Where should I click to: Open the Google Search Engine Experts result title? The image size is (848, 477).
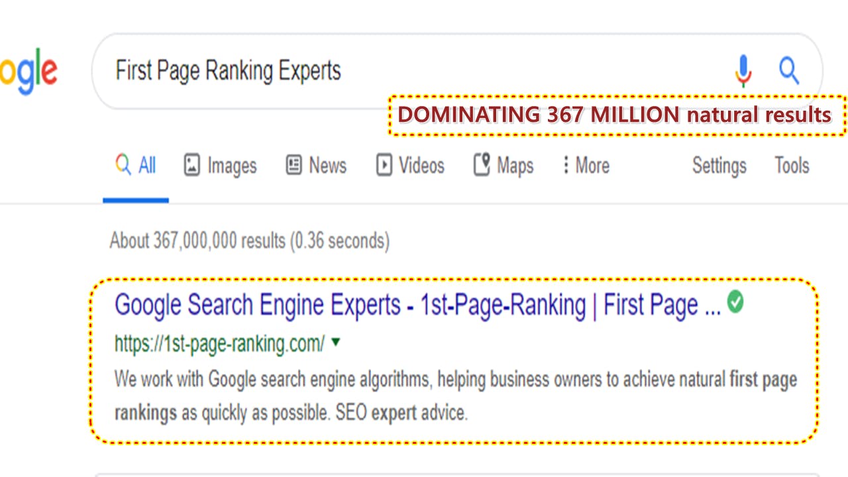[417, 305]
